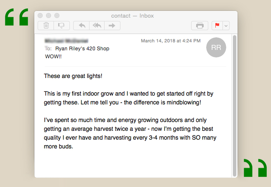271x187 pixels.
Task: Click the 'These are great lights!' line
Action: (73, 76)
